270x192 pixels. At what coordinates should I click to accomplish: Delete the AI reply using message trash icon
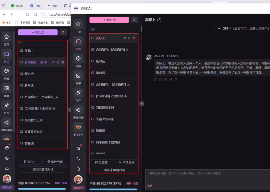[x=176, y=79]
